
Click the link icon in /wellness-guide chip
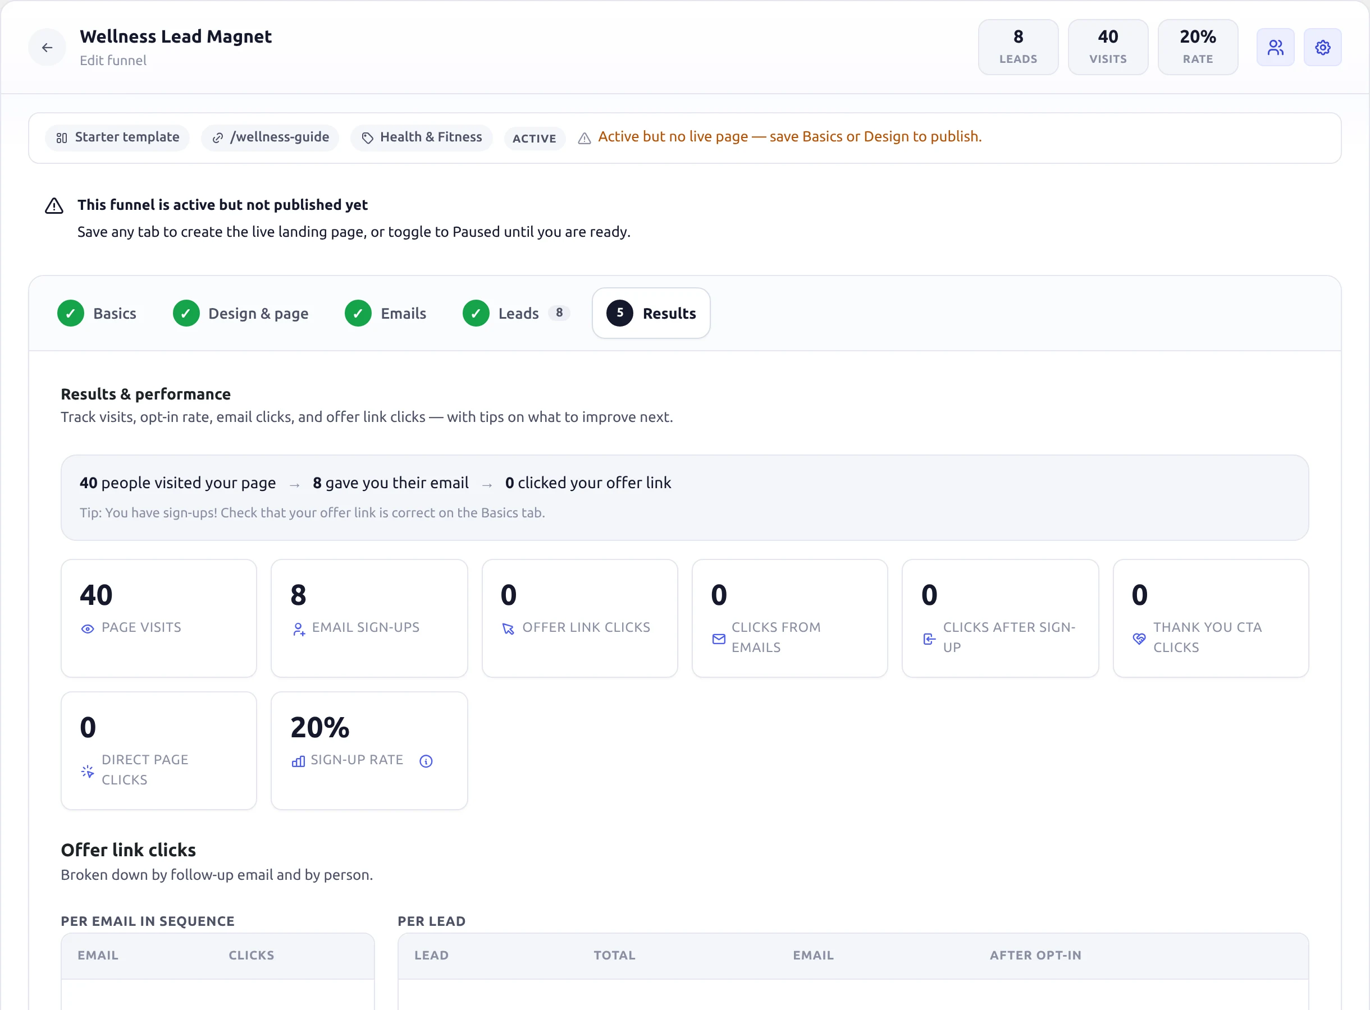click(217, 137)
